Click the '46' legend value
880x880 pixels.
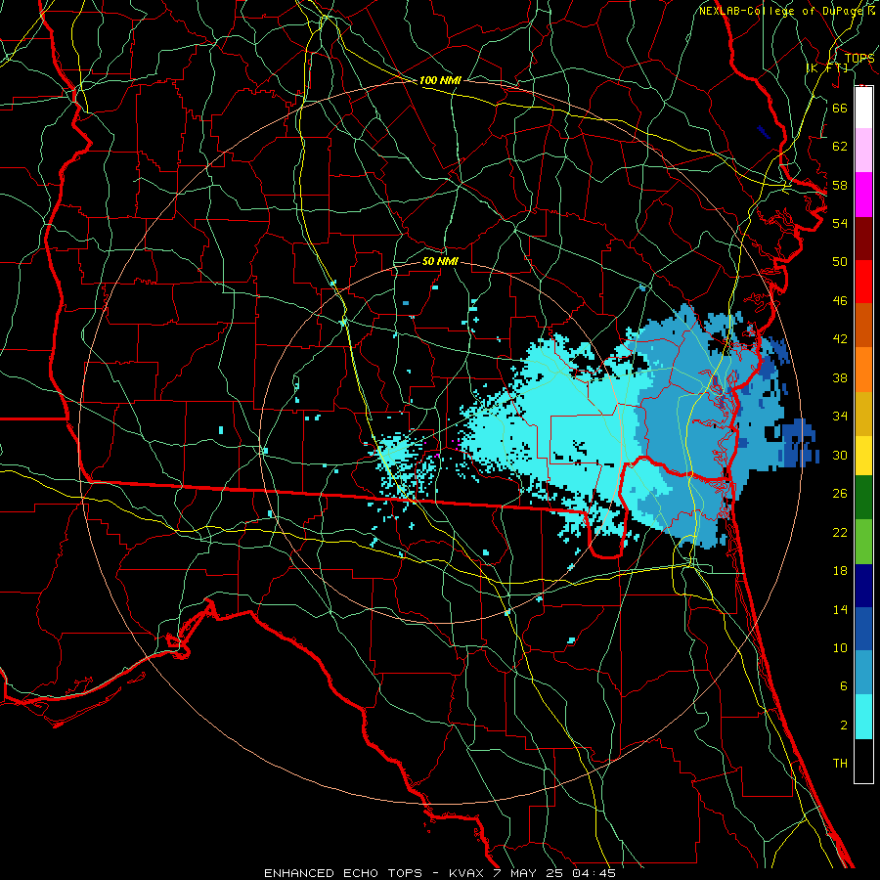tap(840, 301)
